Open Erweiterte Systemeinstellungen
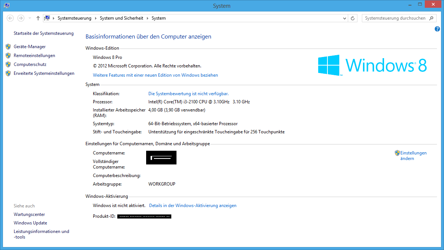The height and width of the screenshot is (250, 444). pos(44,73)
